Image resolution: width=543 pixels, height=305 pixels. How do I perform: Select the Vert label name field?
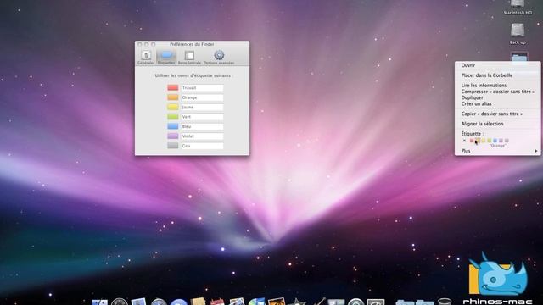pyautogui.click(x=202, y=117)
